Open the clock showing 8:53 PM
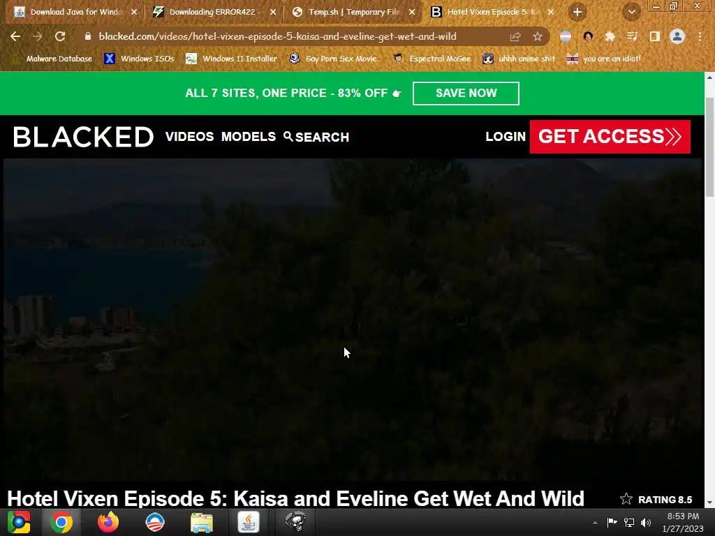The height and width of the screenshot is (536, 715). (683, 522)
